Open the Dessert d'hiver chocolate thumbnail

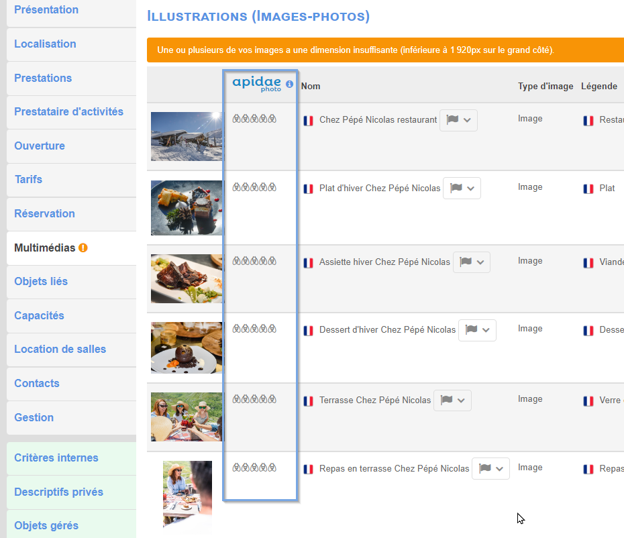187,347
